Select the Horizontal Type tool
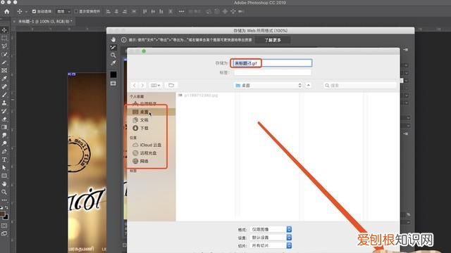 (x=4, y=160)
